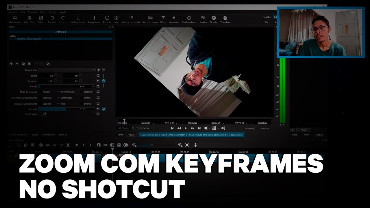The height and width of the screenshot is (208, 370).
Task: Step the current timecode spinner
Action: (x=133, y=128)
